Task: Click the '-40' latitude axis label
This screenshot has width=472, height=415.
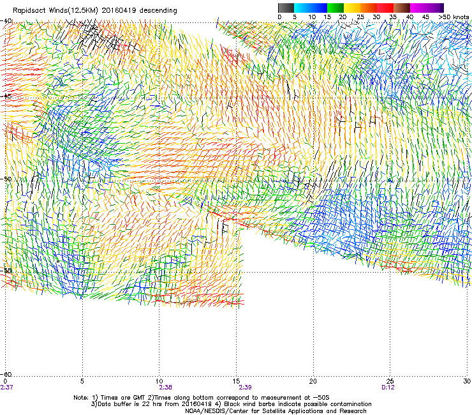Action: (x=6, y=21)
